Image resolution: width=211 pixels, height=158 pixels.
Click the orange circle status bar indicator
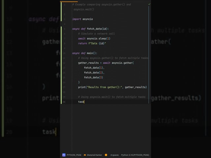pyautogui.click(x=106, y=155)
